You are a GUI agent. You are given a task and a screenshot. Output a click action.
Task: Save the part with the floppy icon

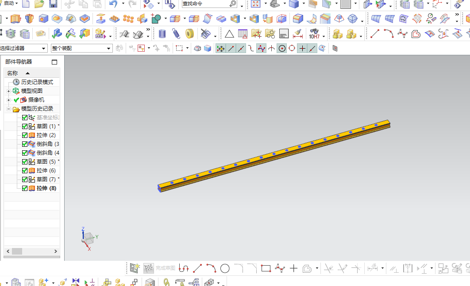coord(53,4)
